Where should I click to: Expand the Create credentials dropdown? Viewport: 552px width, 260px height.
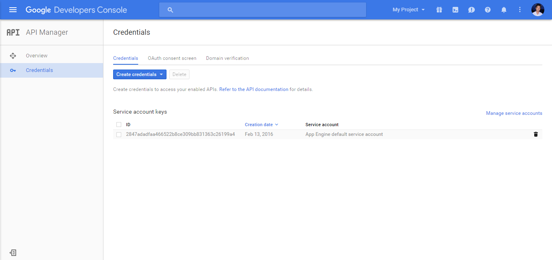tap(140, 74)
